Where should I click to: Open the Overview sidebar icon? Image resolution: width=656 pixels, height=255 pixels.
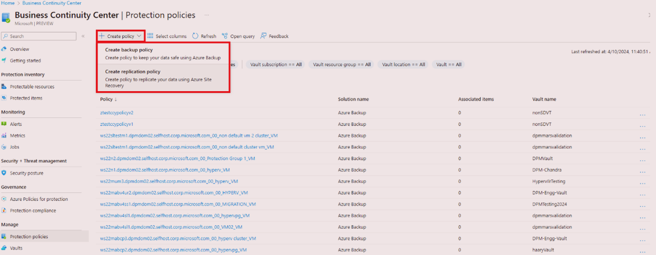(4, 49)
